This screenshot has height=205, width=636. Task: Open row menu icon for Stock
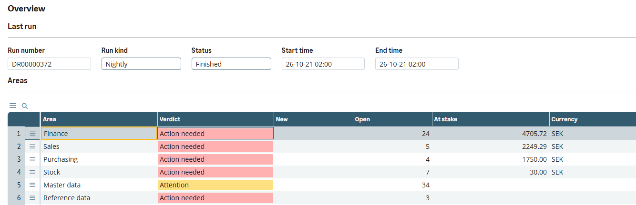coord(32,172)
